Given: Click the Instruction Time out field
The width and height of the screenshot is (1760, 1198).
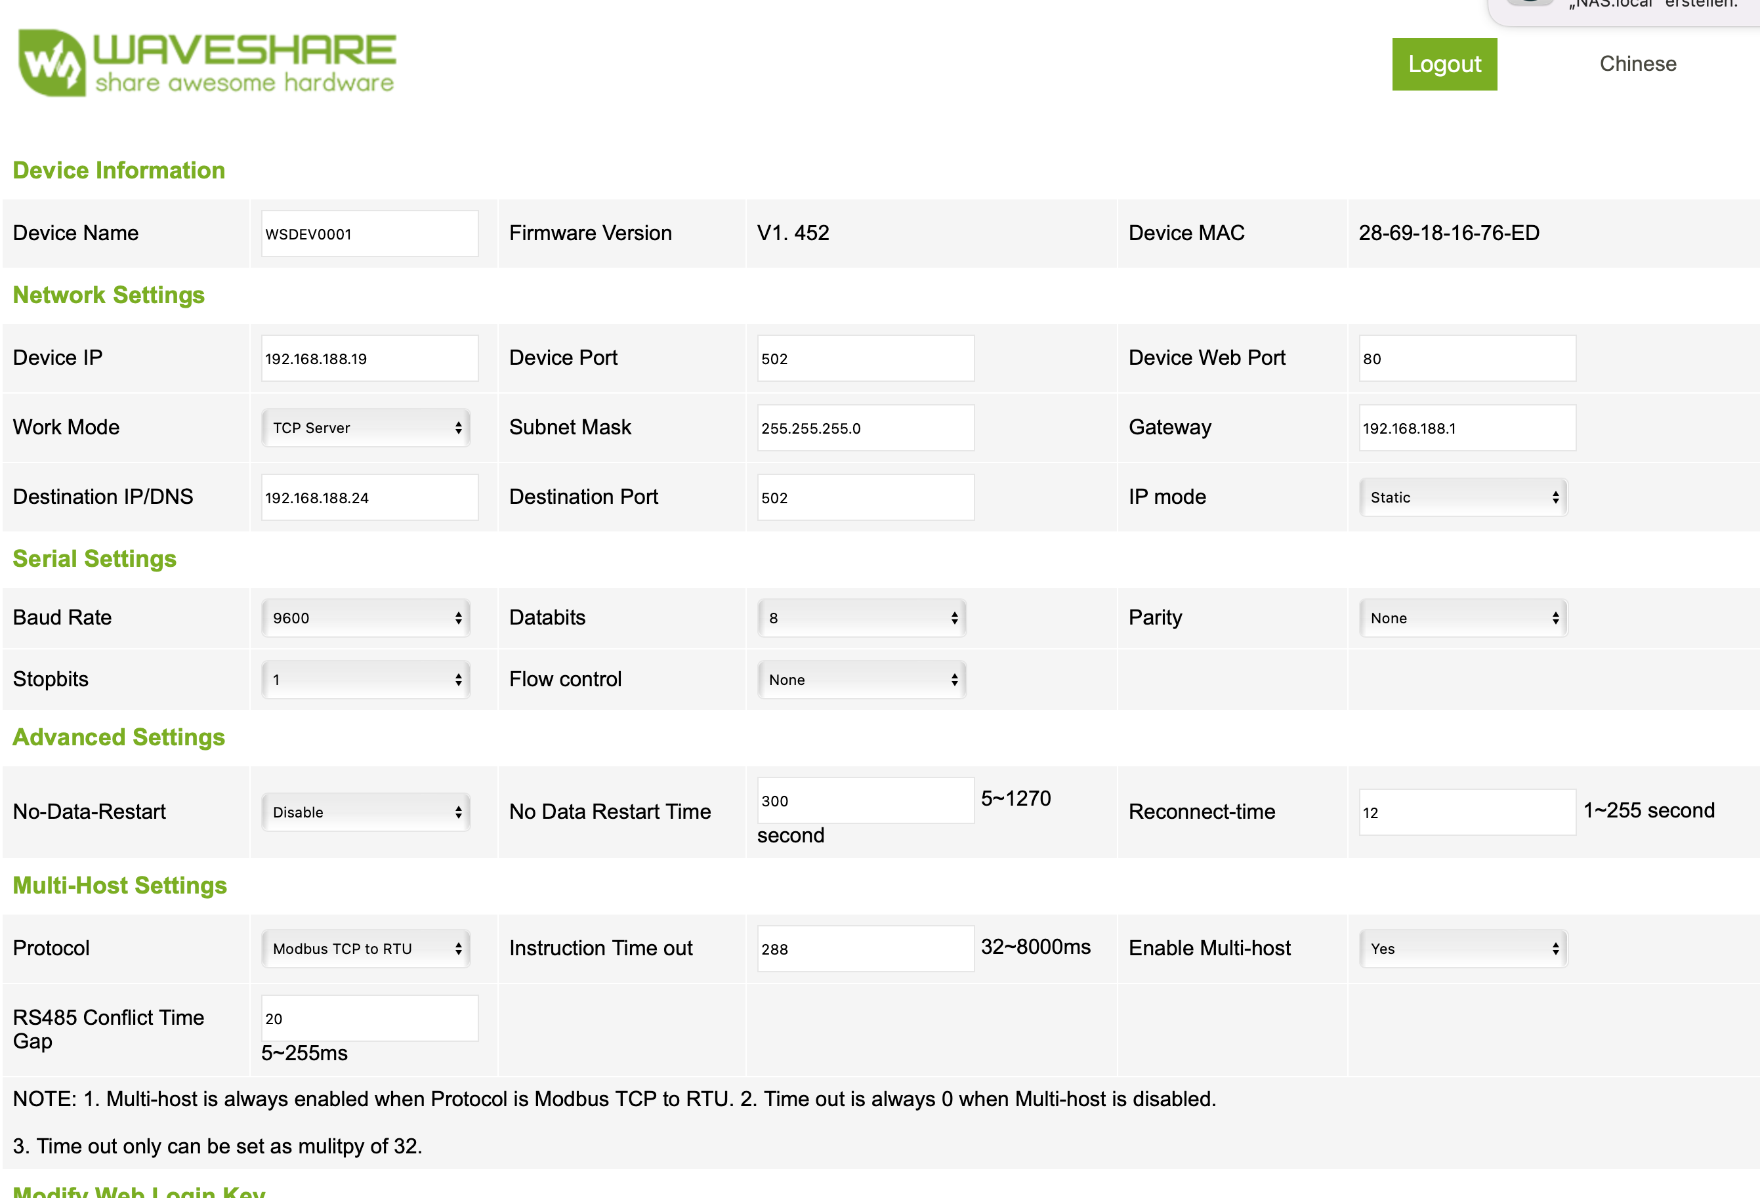Looking at the screenshot, I should tap(865, 948).
